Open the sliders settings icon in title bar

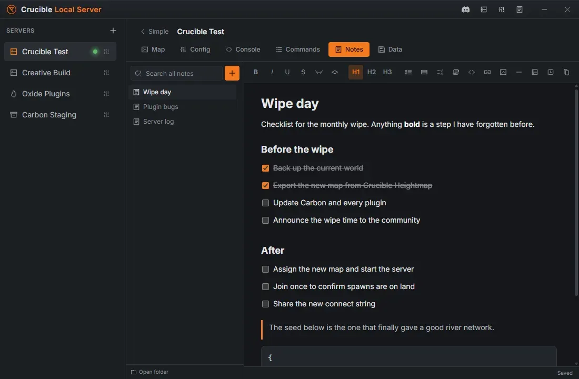coord(502,9)
